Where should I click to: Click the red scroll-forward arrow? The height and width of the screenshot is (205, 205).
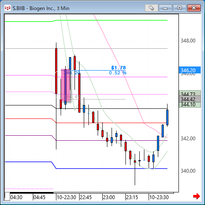[x=197, y=196]
